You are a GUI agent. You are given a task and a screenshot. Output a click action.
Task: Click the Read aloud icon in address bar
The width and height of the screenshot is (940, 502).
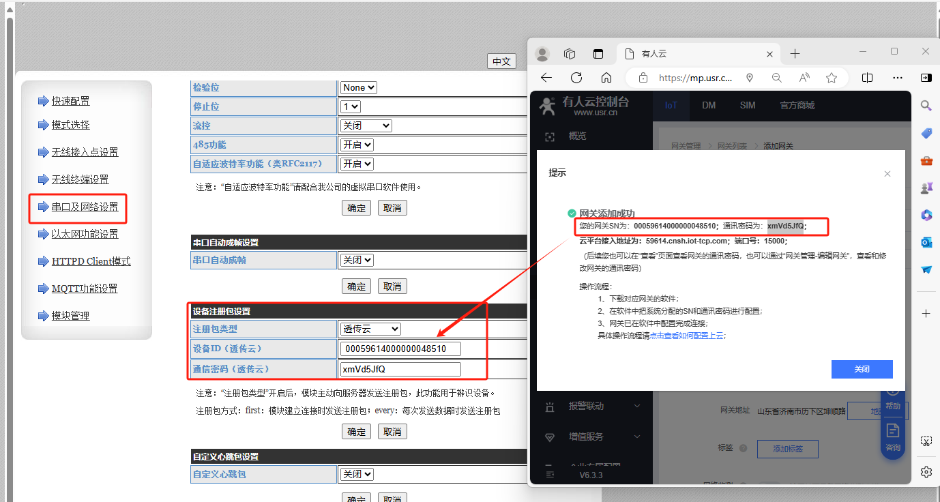[804, 78]
